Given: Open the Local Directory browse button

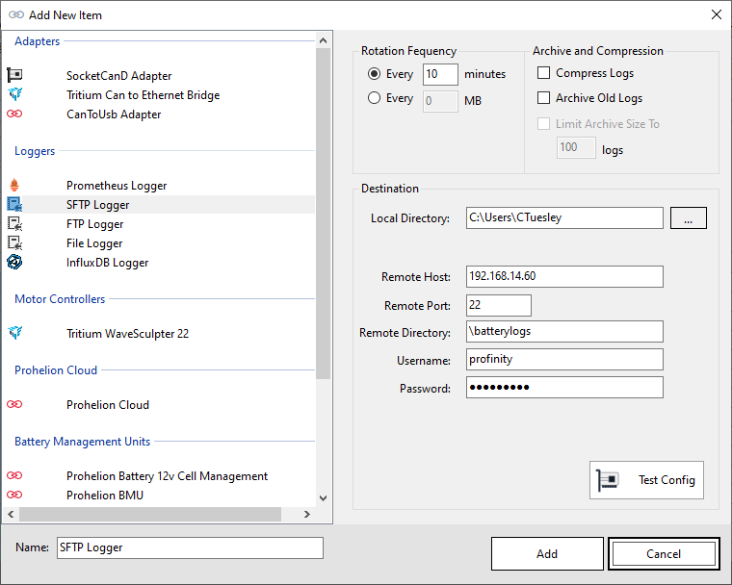Looking at the screenshot, I should [688, 217].
